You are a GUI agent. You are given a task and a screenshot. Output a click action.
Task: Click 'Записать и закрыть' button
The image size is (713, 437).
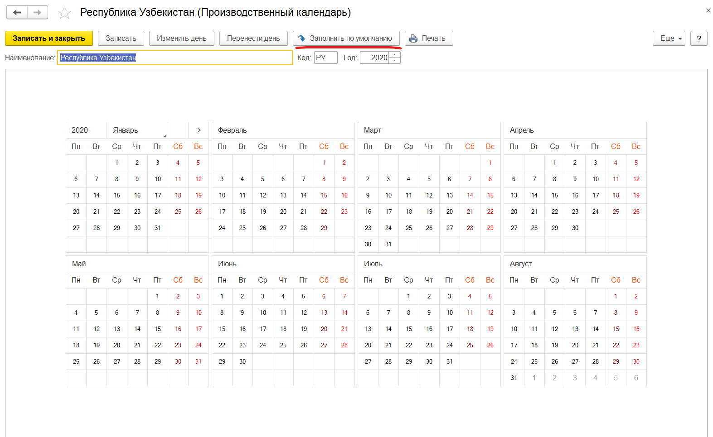coord(49,38)
